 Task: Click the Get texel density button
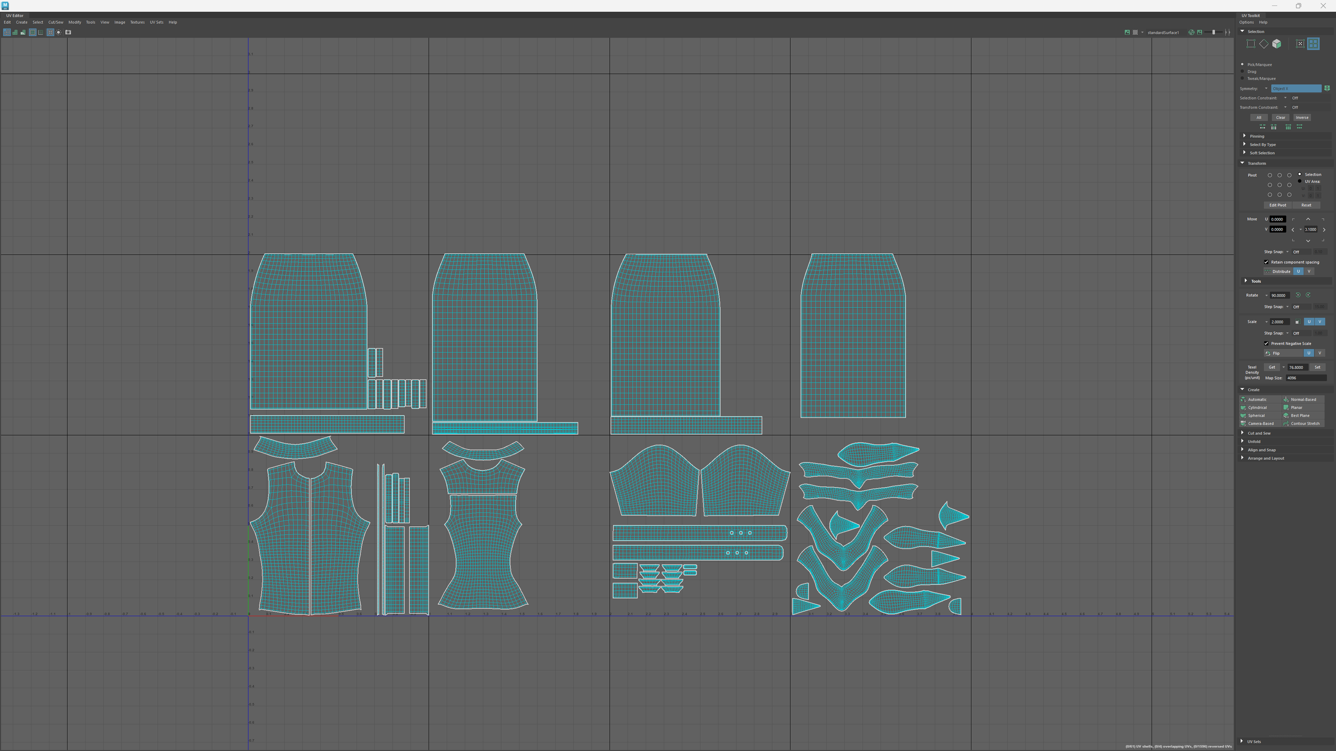(x=1272, y=367)
